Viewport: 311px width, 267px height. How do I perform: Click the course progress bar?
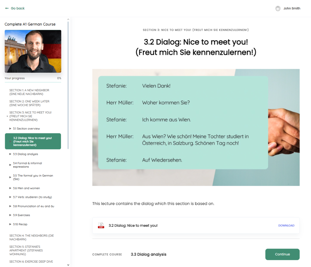[33, 82]
